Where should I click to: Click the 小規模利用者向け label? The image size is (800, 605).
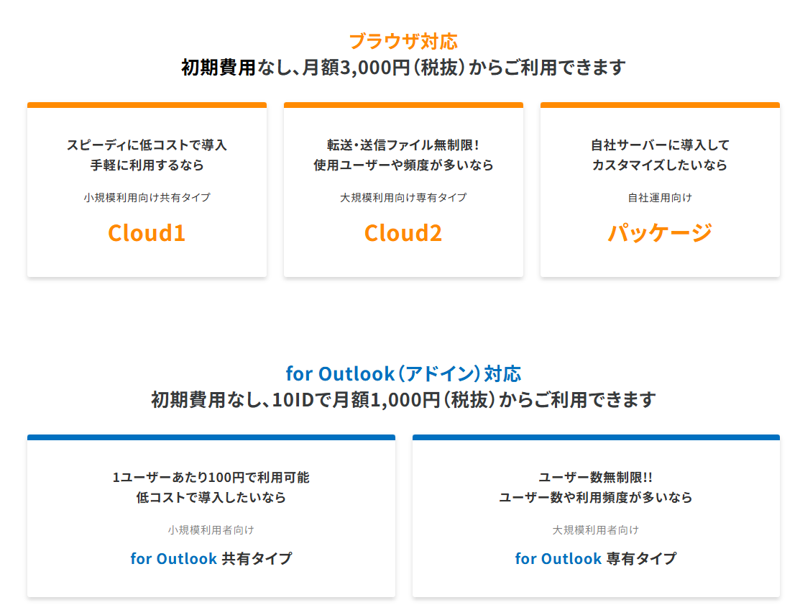[211, 529]
